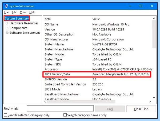Click the value 255.255
The width and height of the screenshot is (160, 121).
point(98,84)
